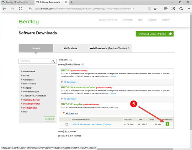Click the HELLO, CHRISTOPHER greeting
Viewport: 192px width, 150px height.
coord(108,20)
